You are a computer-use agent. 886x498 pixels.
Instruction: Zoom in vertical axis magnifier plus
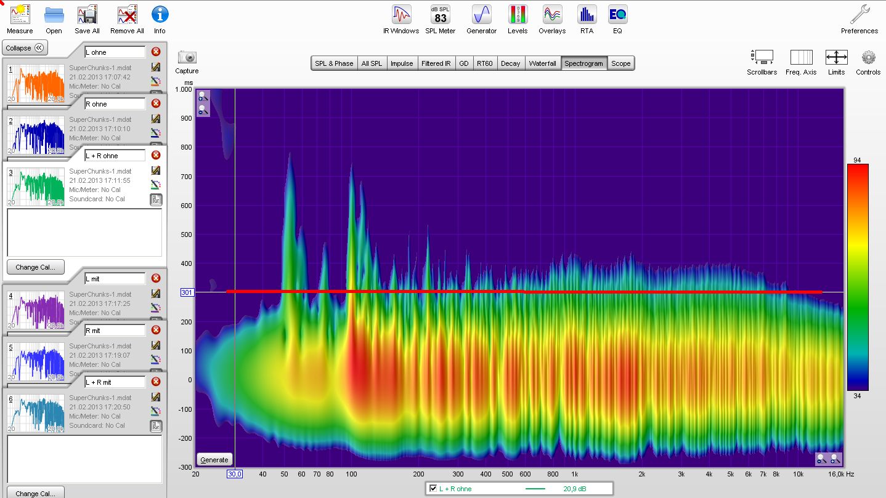[x=203, y=97]
